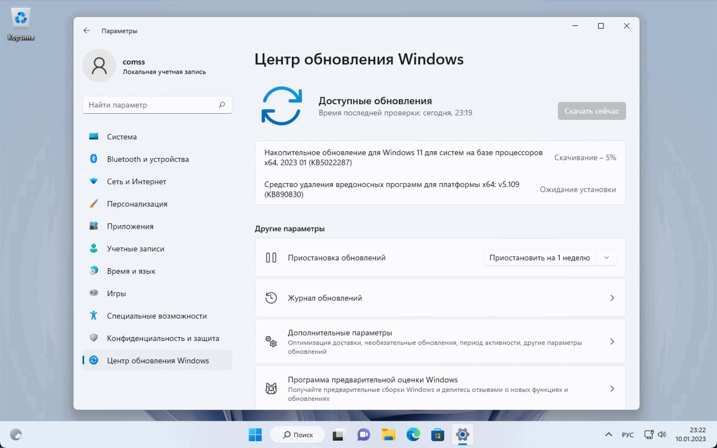Open Task View from the taskbar
This screenshot has height=448, width=717.
[338, 435]
